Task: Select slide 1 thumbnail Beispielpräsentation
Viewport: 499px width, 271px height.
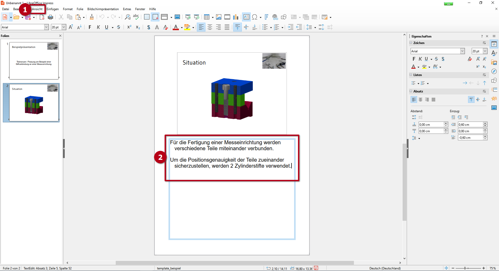Action: tap(34, 61)
